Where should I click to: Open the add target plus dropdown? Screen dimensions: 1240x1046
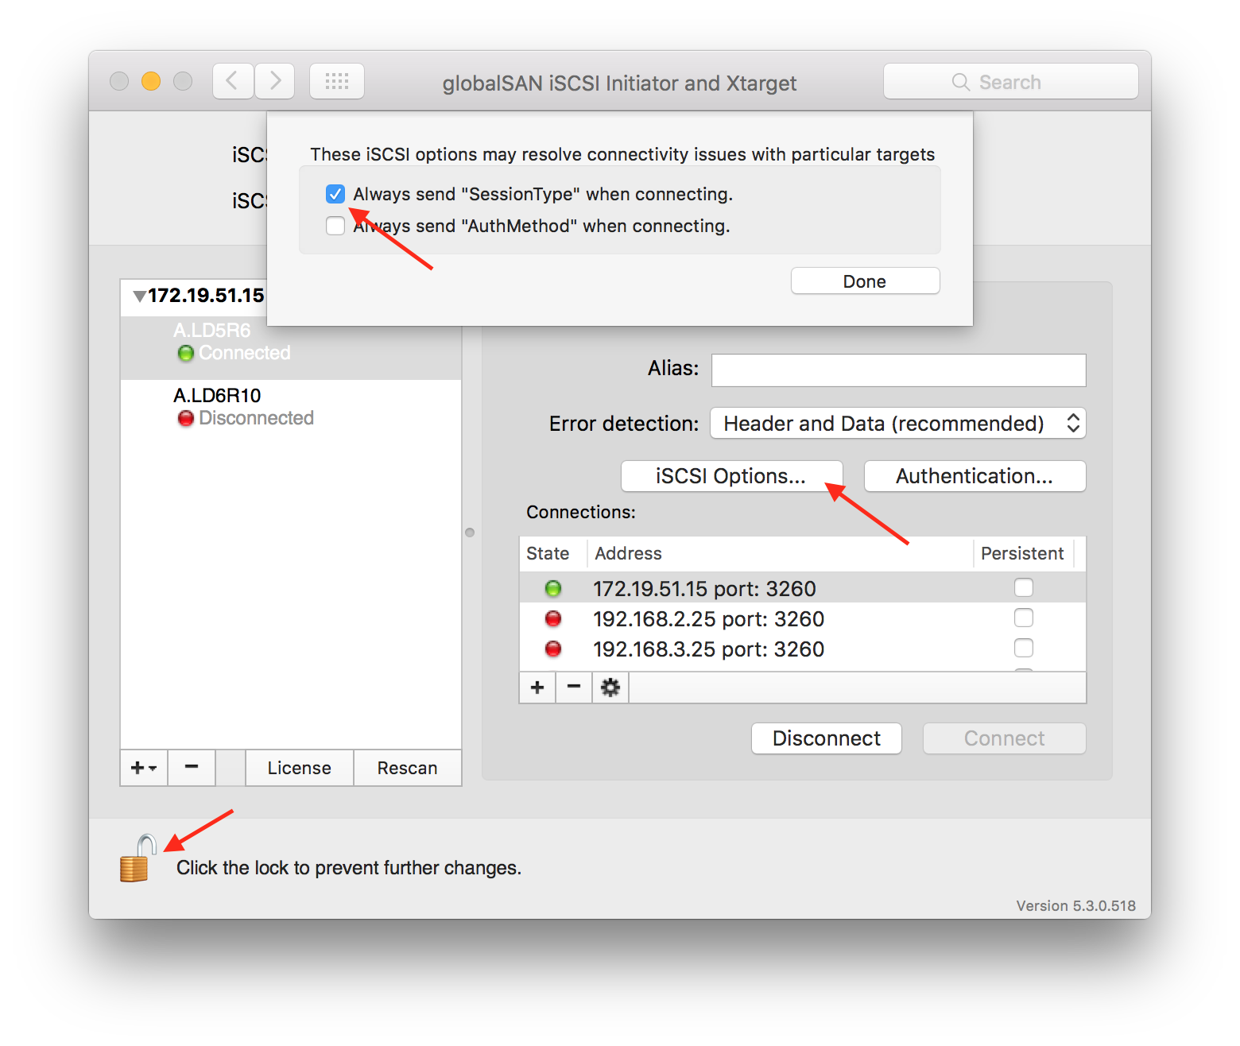[144, 768]
